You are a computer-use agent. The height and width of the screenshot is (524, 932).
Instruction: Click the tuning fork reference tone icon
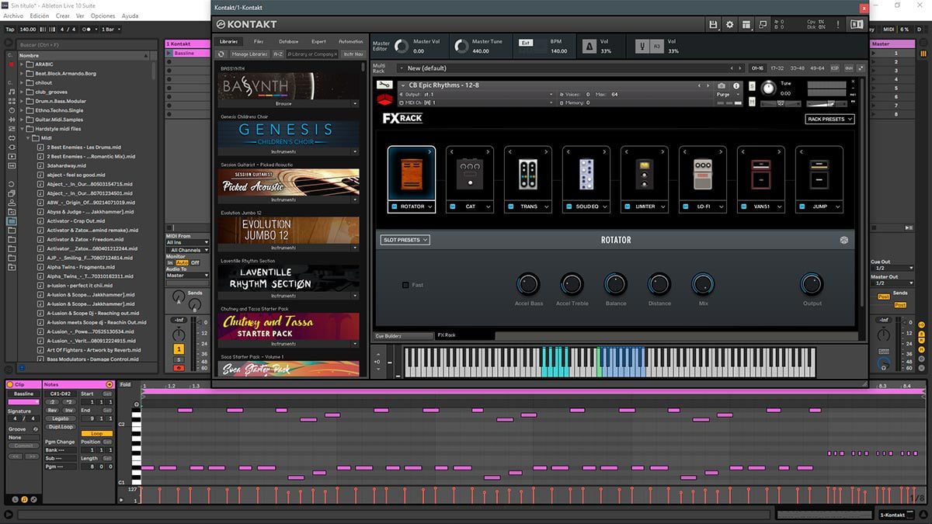point(644,47)
